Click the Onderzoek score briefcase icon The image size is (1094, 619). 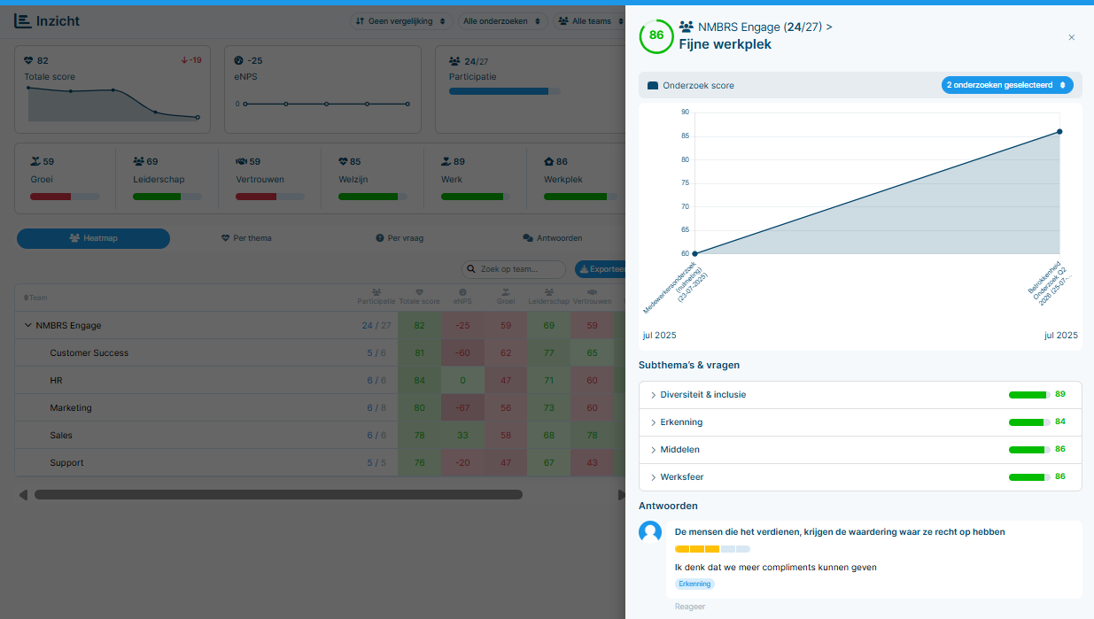[x=653, y=86]
